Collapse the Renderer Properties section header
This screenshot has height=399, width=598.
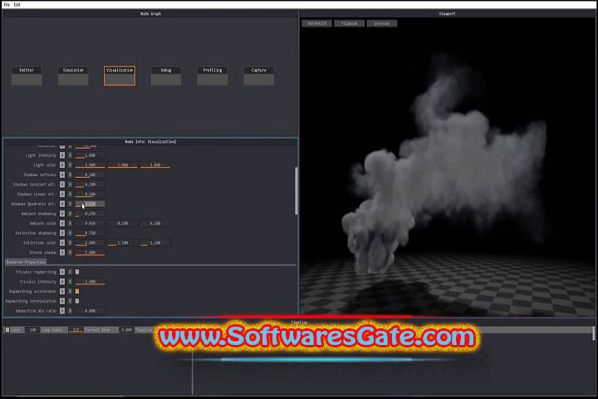(x=26, y=263)
